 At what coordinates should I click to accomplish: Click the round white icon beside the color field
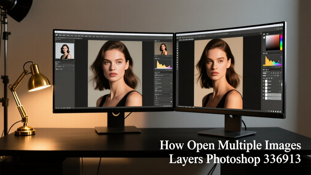pos(264,37)
